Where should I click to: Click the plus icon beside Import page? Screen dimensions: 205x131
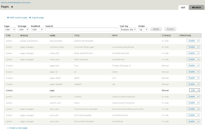click(x=30, y=17)
